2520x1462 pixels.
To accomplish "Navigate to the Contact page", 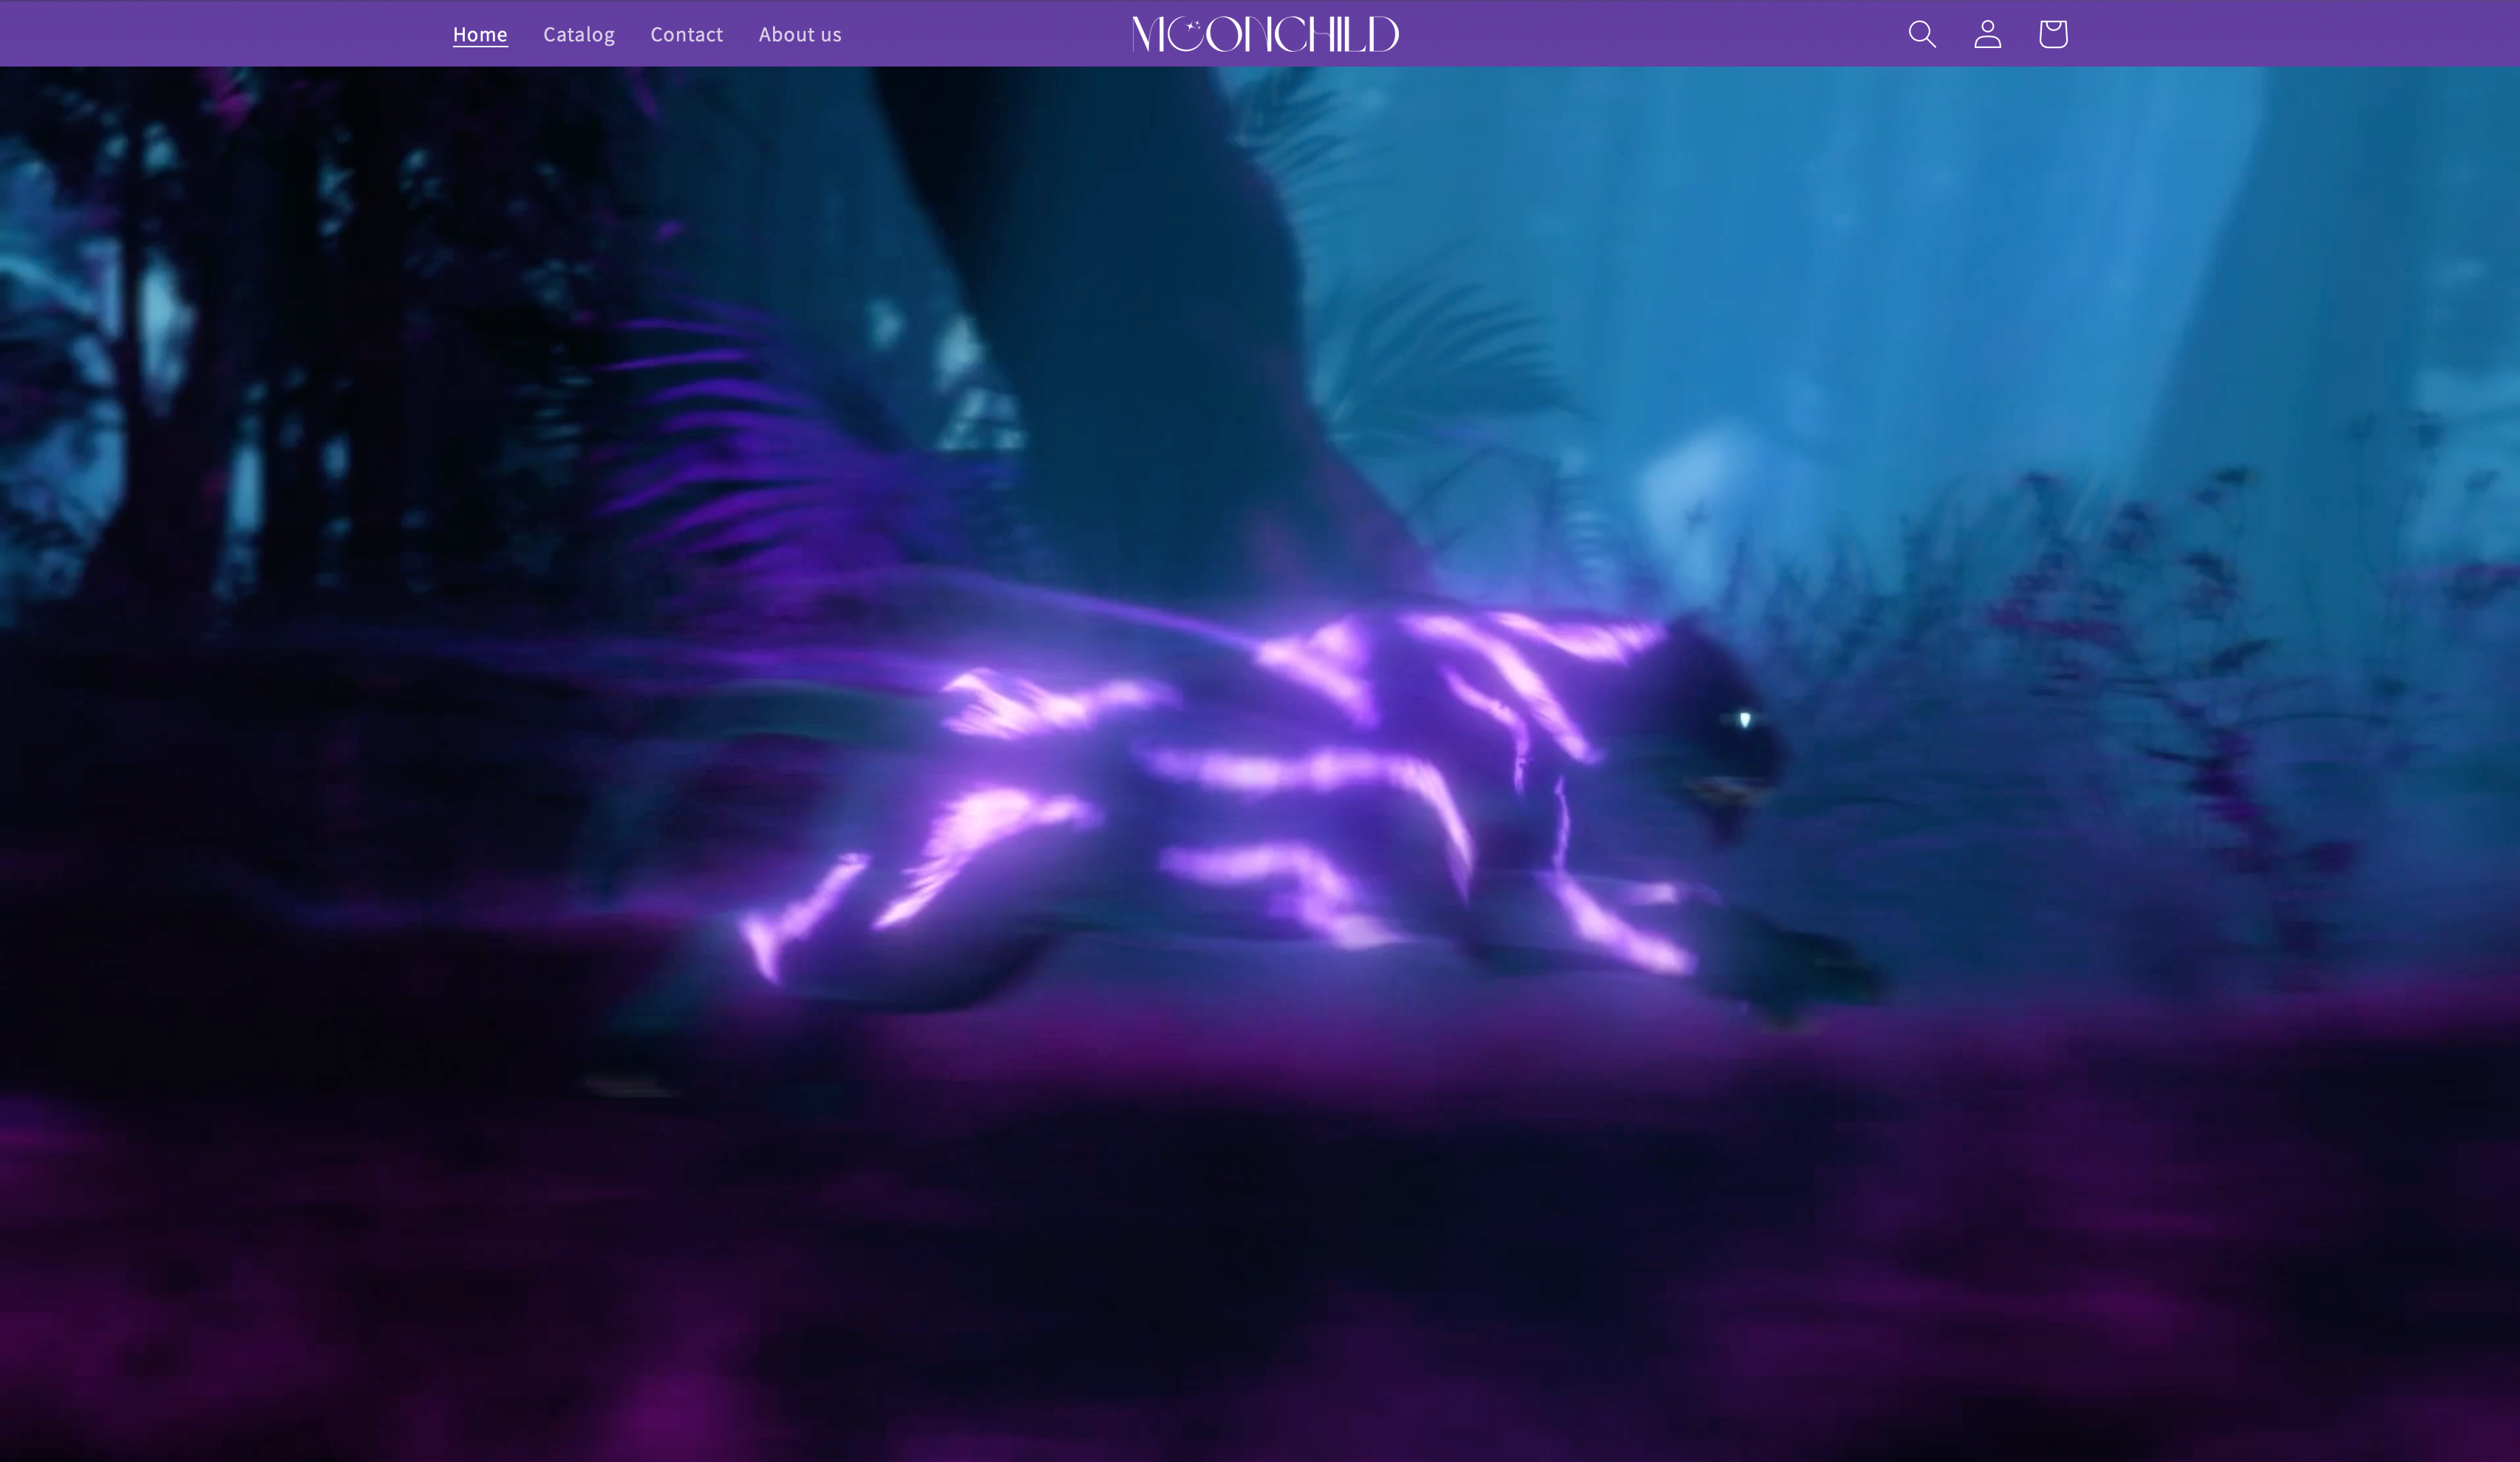I will [686, 34].
